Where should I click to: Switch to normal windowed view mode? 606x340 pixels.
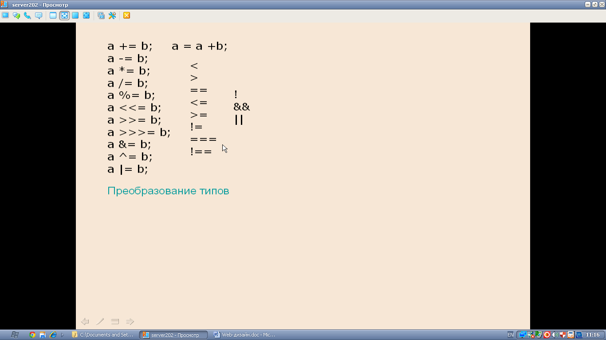coord(53,15)
